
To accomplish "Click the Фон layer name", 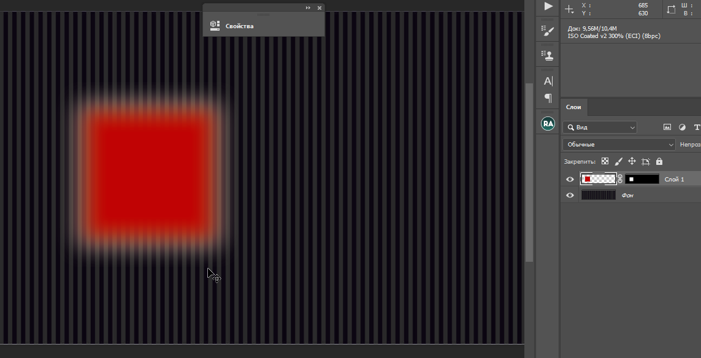I will pos(627,196).
